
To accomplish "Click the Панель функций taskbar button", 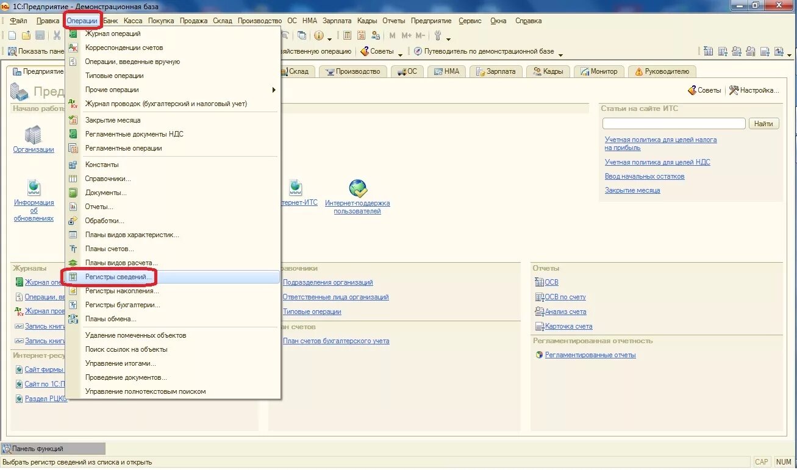I will click(53, 449).
